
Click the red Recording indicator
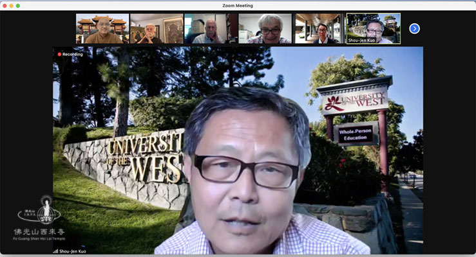(70, 54)
